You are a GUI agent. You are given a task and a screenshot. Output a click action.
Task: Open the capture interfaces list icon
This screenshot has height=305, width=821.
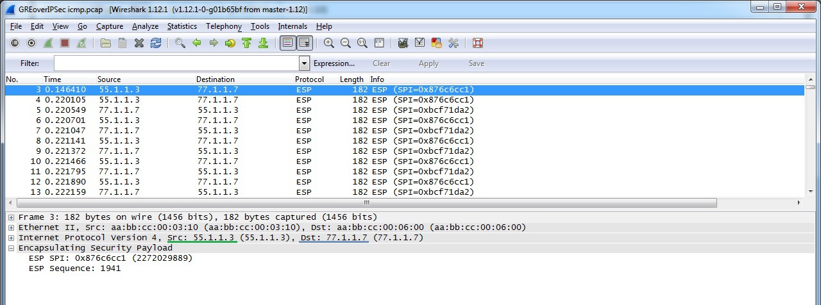15,43
